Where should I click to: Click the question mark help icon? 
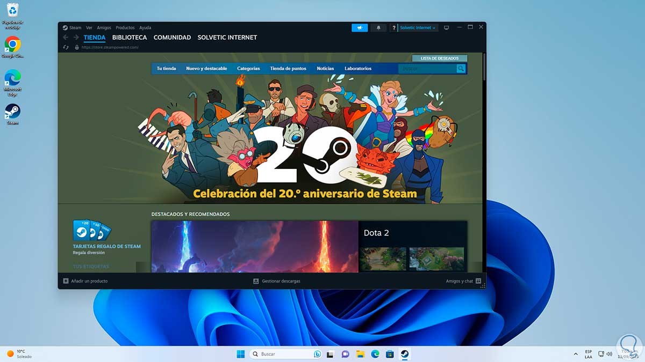[x=394, y=28]
